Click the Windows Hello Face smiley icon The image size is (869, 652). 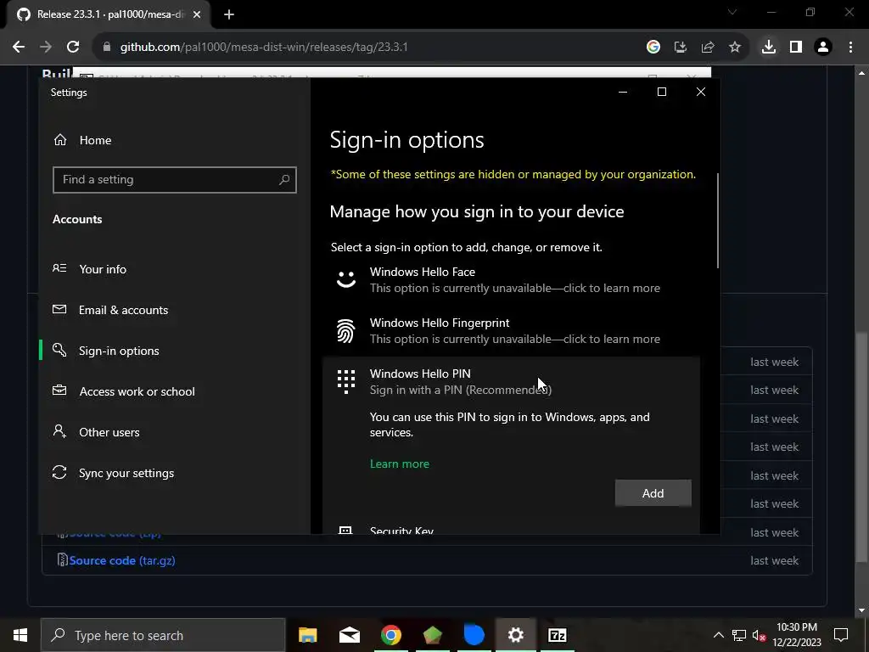[346, 278]
